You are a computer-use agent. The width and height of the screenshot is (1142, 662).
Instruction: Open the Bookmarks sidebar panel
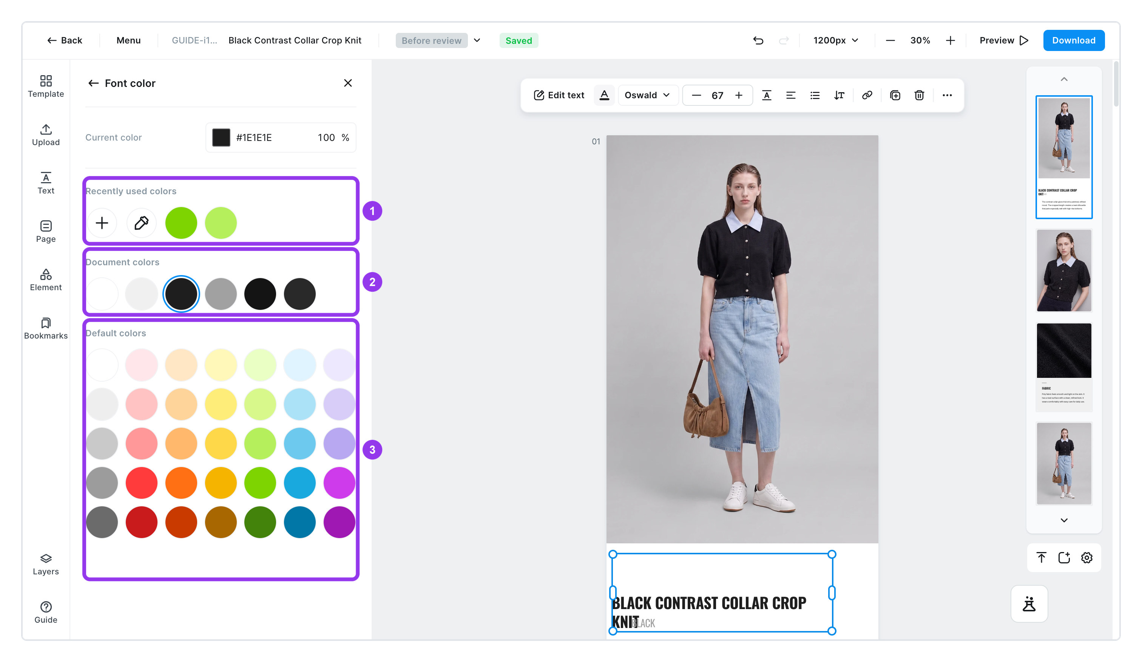point(46,328)
